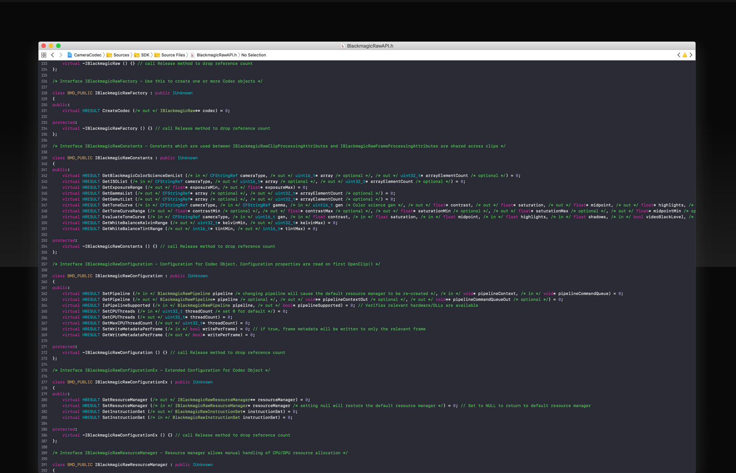Expand the Source Files breadcrumb
This screenshot has height=473, width=736.
173,55
